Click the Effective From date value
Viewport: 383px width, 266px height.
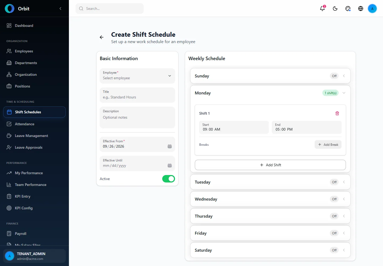point(114,146)
